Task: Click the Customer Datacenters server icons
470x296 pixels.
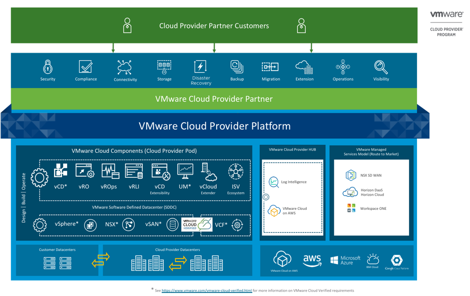Action: coord(57,263)
